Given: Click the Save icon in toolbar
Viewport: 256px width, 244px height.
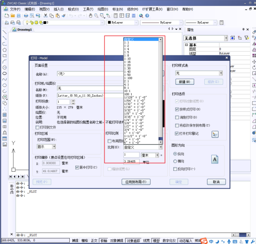Looking at the screenshot, I should pyautogui.click(x=18, y=16).
